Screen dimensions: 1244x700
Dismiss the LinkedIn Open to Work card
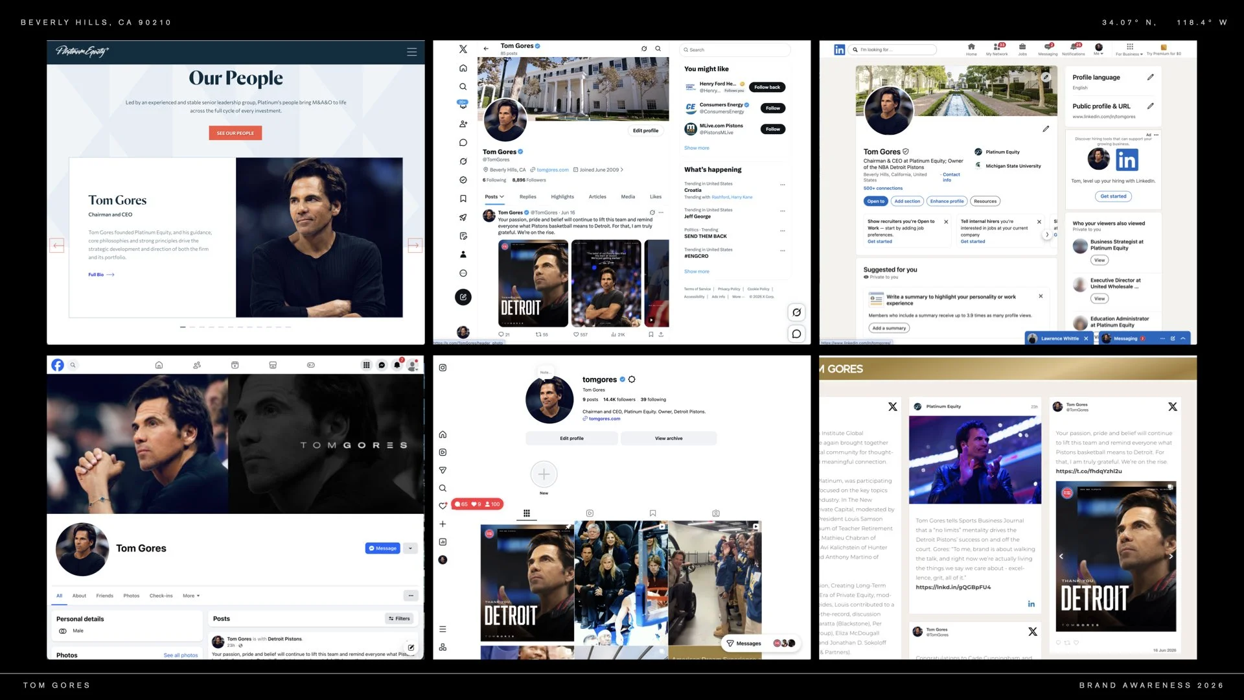946,222
